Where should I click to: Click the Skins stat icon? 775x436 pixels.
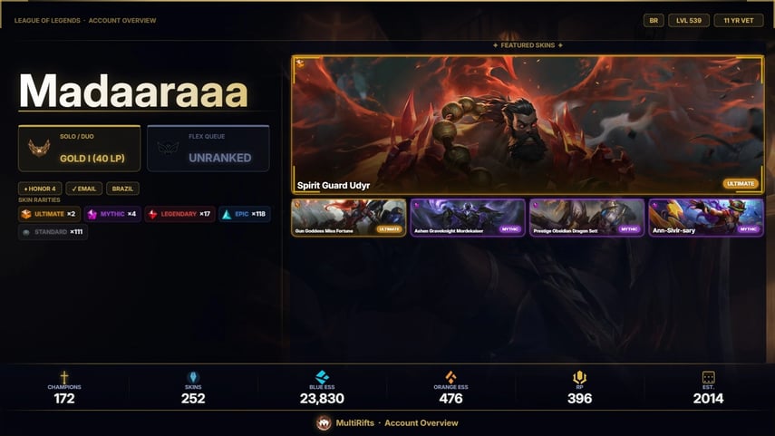(x=193, y=377)
